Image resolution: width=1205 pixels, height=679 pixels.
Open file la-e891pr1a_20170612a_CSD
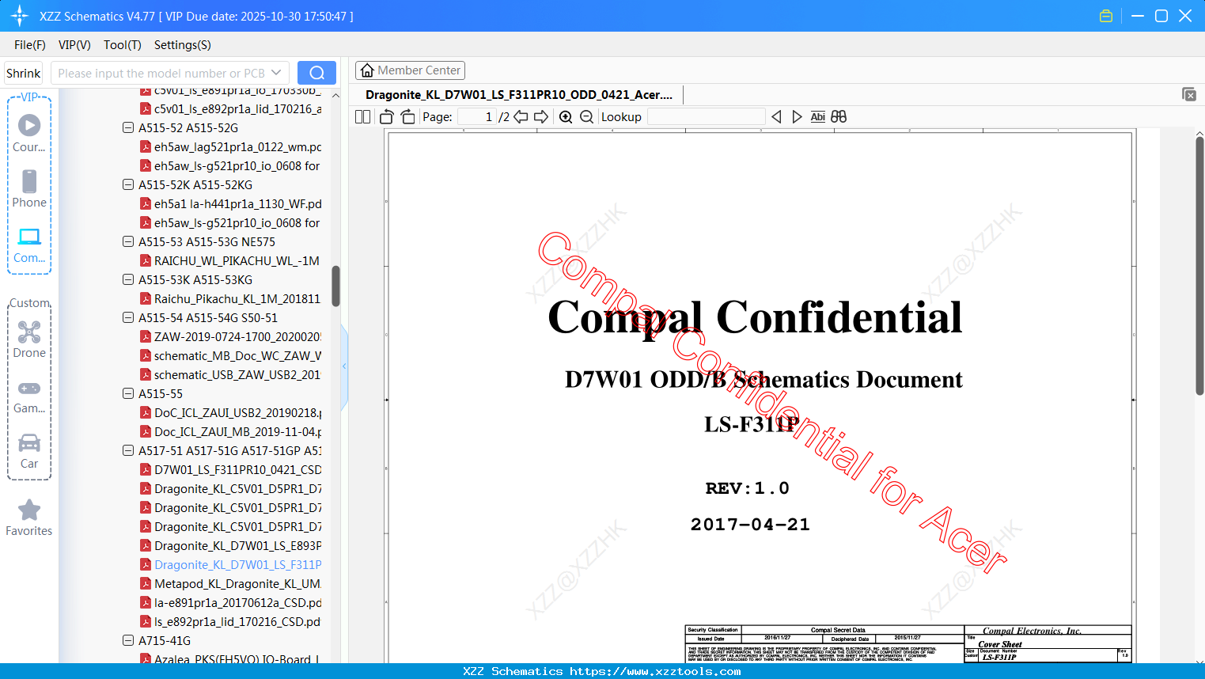pos(231,602)
